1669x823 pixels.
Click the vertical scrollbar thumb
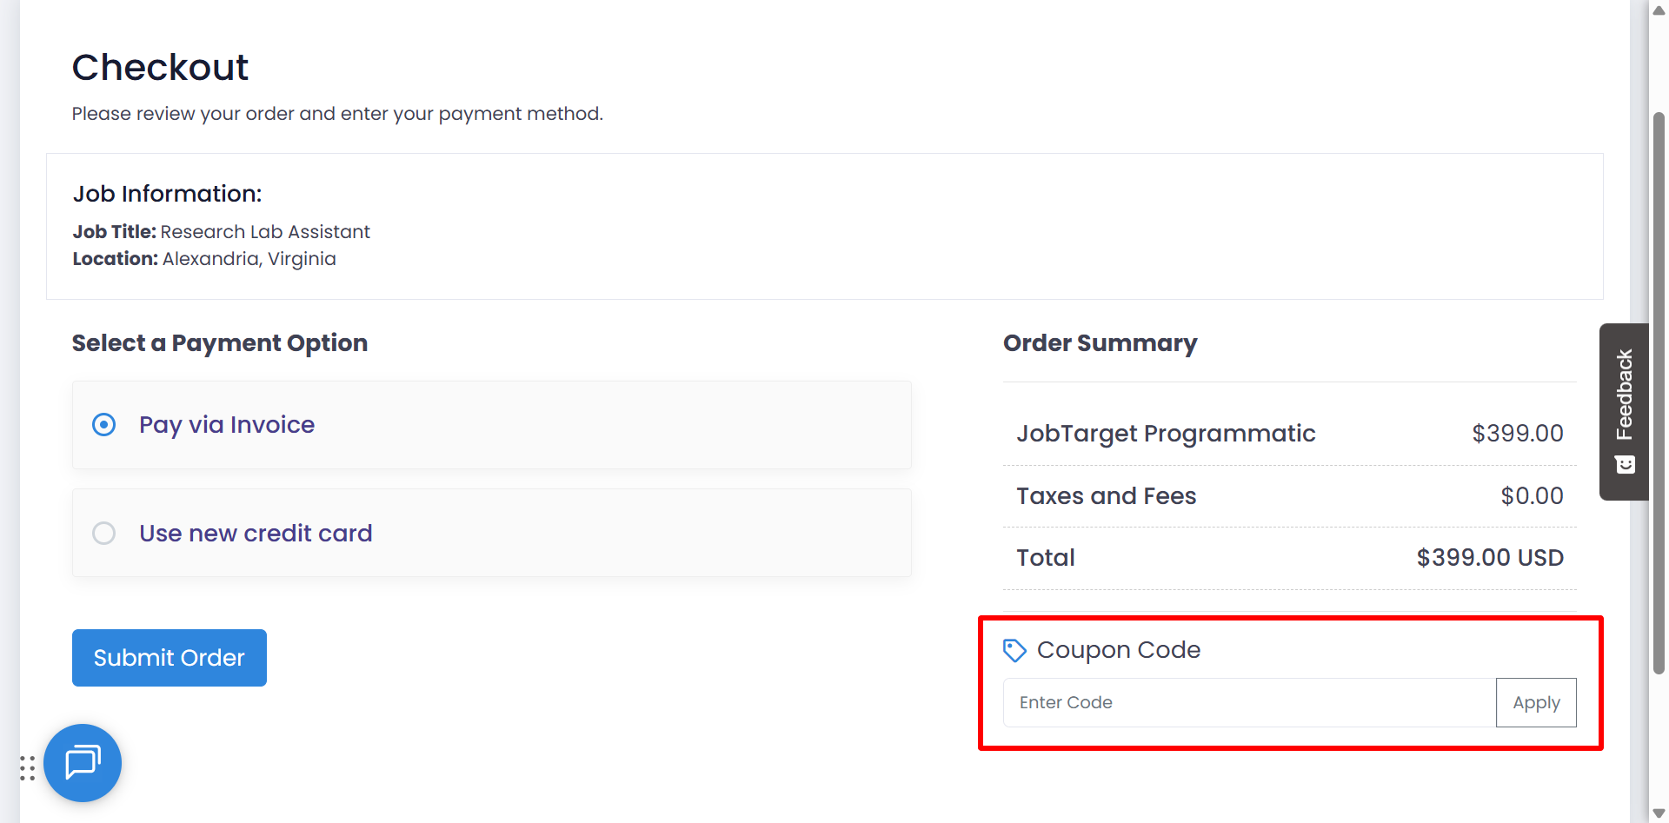(x=1659, y=391)
